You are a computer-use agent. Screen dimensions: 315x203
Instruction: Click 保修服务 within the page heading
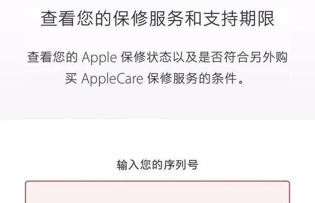pos(148,18)
